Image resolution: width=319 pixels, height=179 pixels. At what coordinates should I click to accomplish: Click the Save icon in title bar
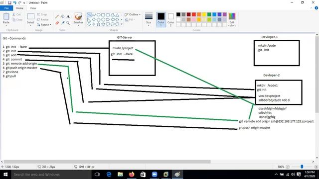click(9, 2)
